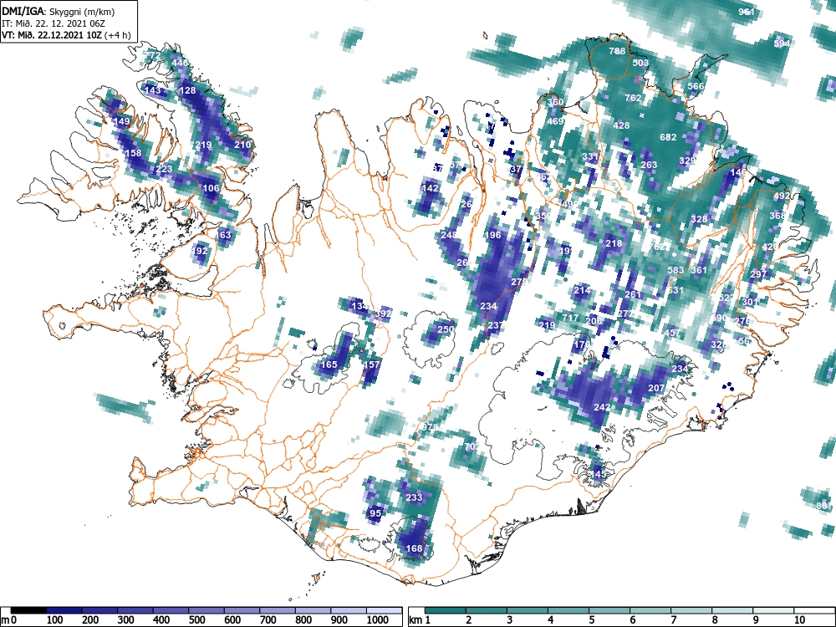Click the visibility value '263' on the map
Viewport: 836px width, 627px height.
point(649,165)
